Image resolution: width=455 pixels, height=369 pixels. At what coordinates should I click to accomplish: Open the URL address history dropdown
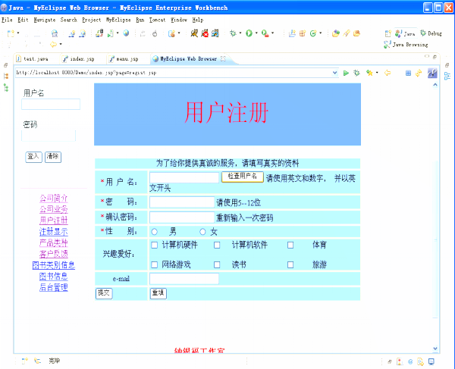coord(335,73)
